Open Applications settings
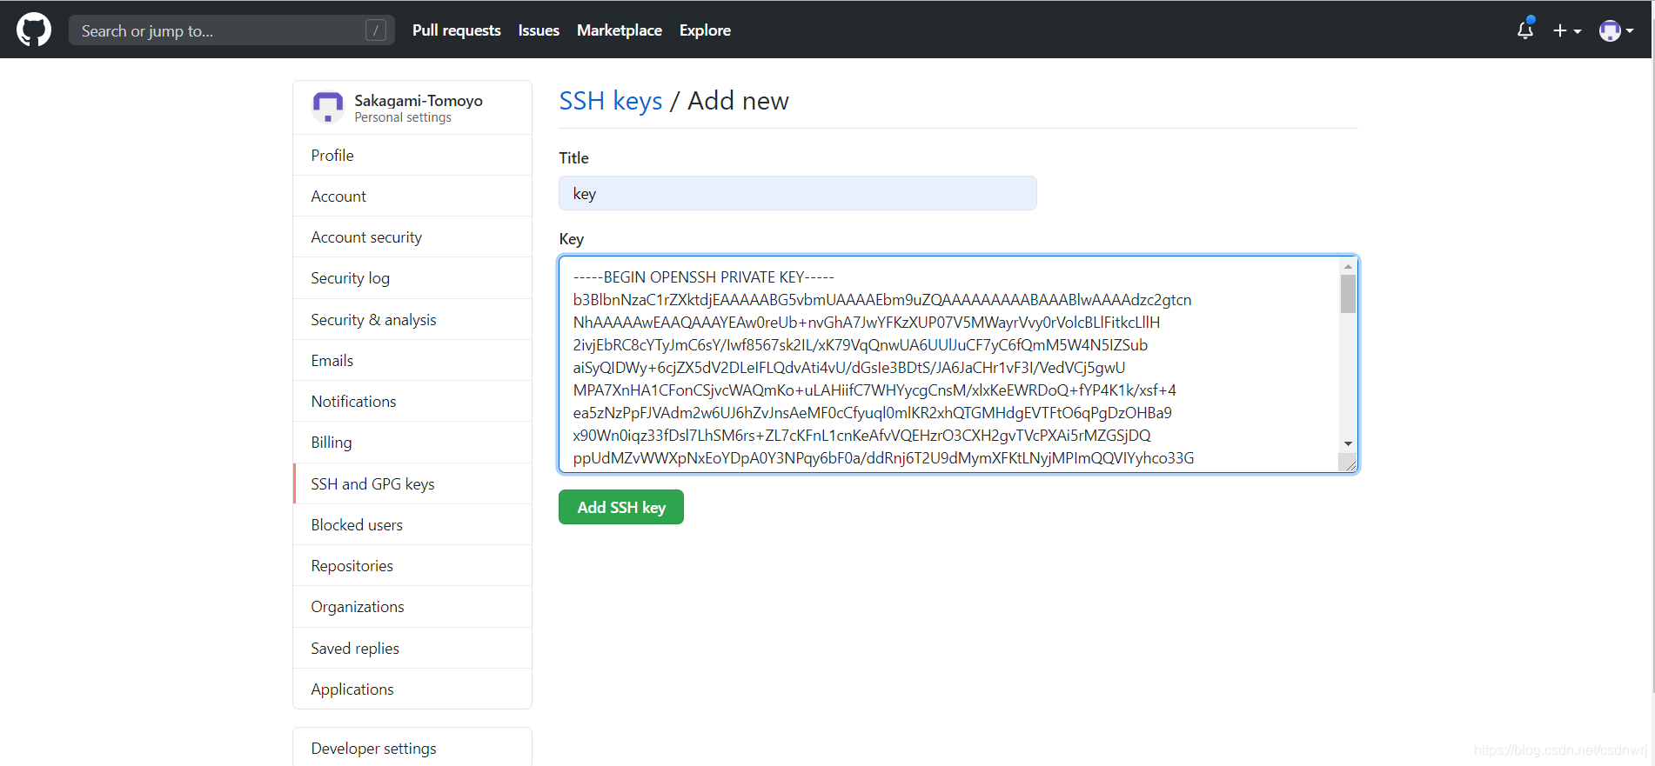 (412, 689)
